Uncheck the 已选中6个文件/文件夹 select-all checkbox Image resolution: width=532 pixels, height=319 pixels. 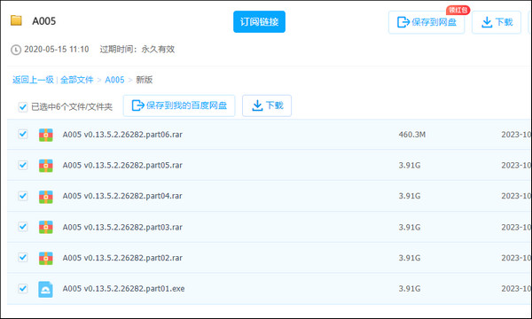point(23,107)
